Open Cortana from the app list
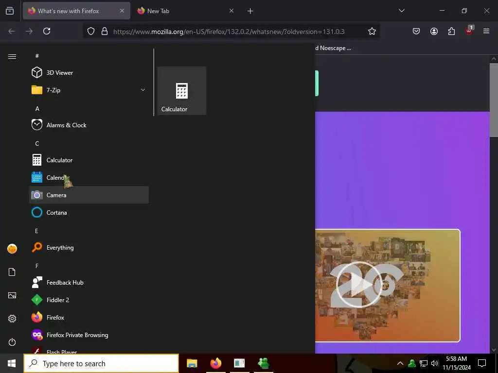498x373 pixels. pos(89,213)
